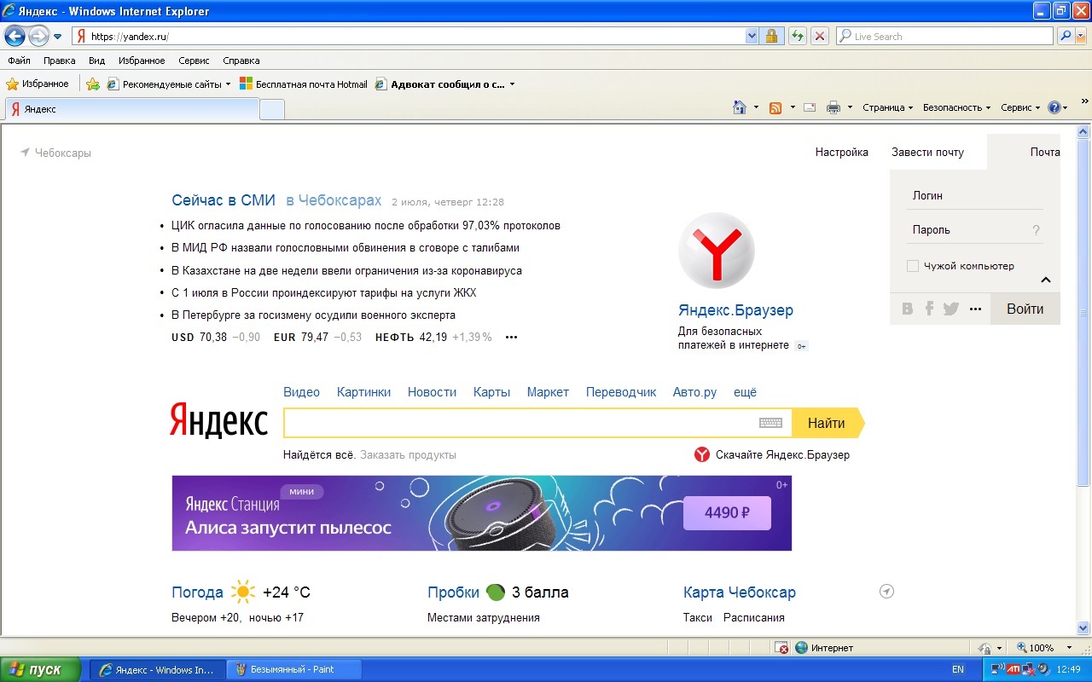This screenshot has width=1092, height=682.
Task: Click the Войти button
Action: [1025, 309]
